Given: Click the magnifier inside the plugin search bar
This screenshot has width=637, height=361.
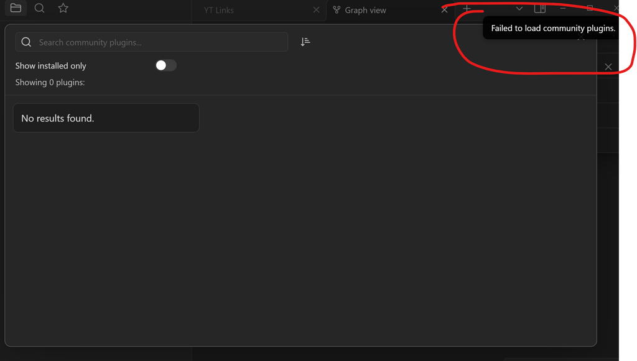Looking at the screenshot, I should [x=26, y=41].
